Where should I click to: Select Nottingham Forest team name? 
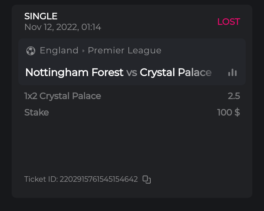tap(74, 72)
